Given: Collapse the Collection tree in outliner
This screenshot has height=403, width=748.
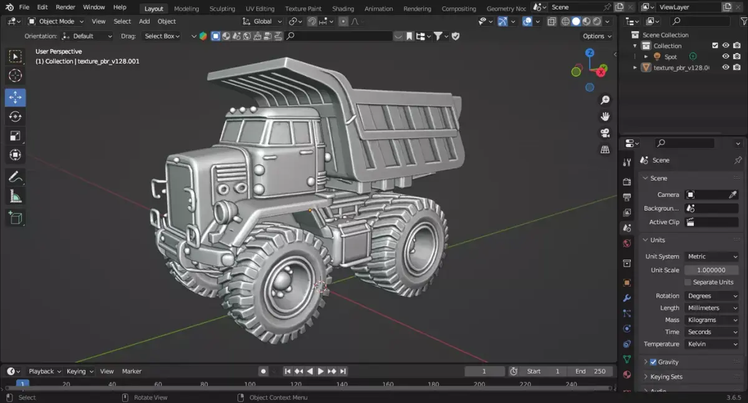Looking at the screenshot, I should 635,45.
